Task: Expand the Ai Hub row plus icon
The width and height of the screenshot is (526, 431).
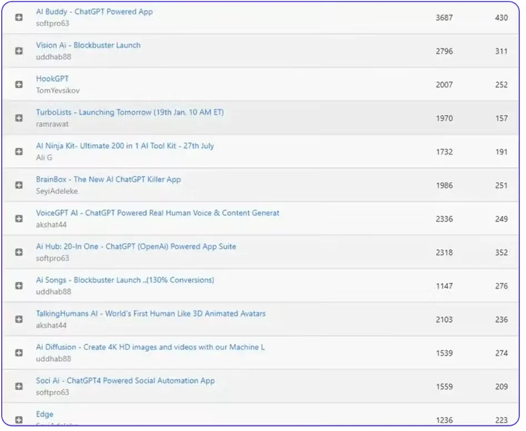Action: 19,252
